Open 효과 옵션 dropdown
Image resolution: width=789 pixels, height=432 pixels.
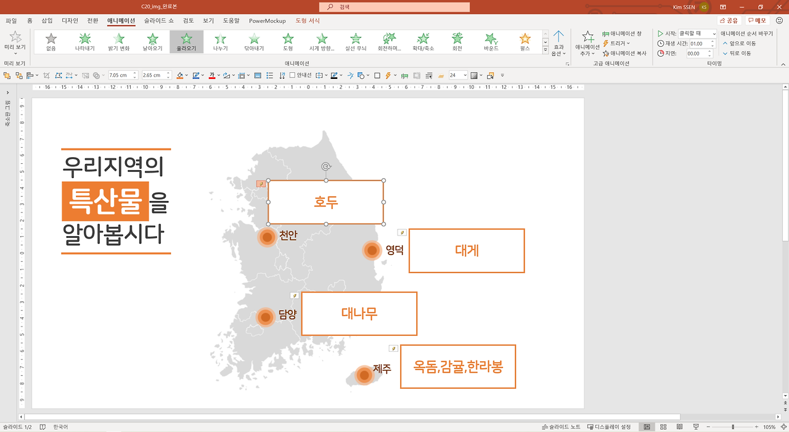pos(558,43)
